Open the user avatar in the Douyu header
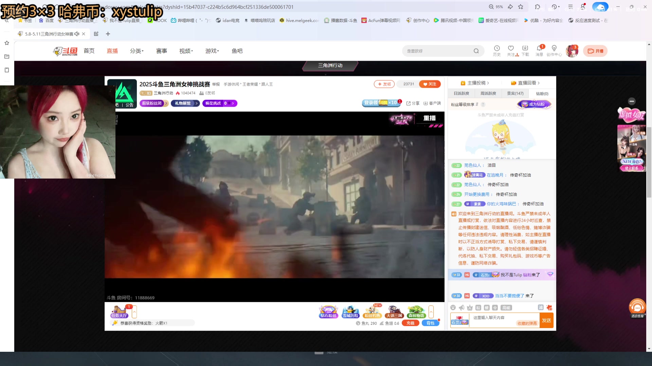652x366 pixels. pos(572,51)
